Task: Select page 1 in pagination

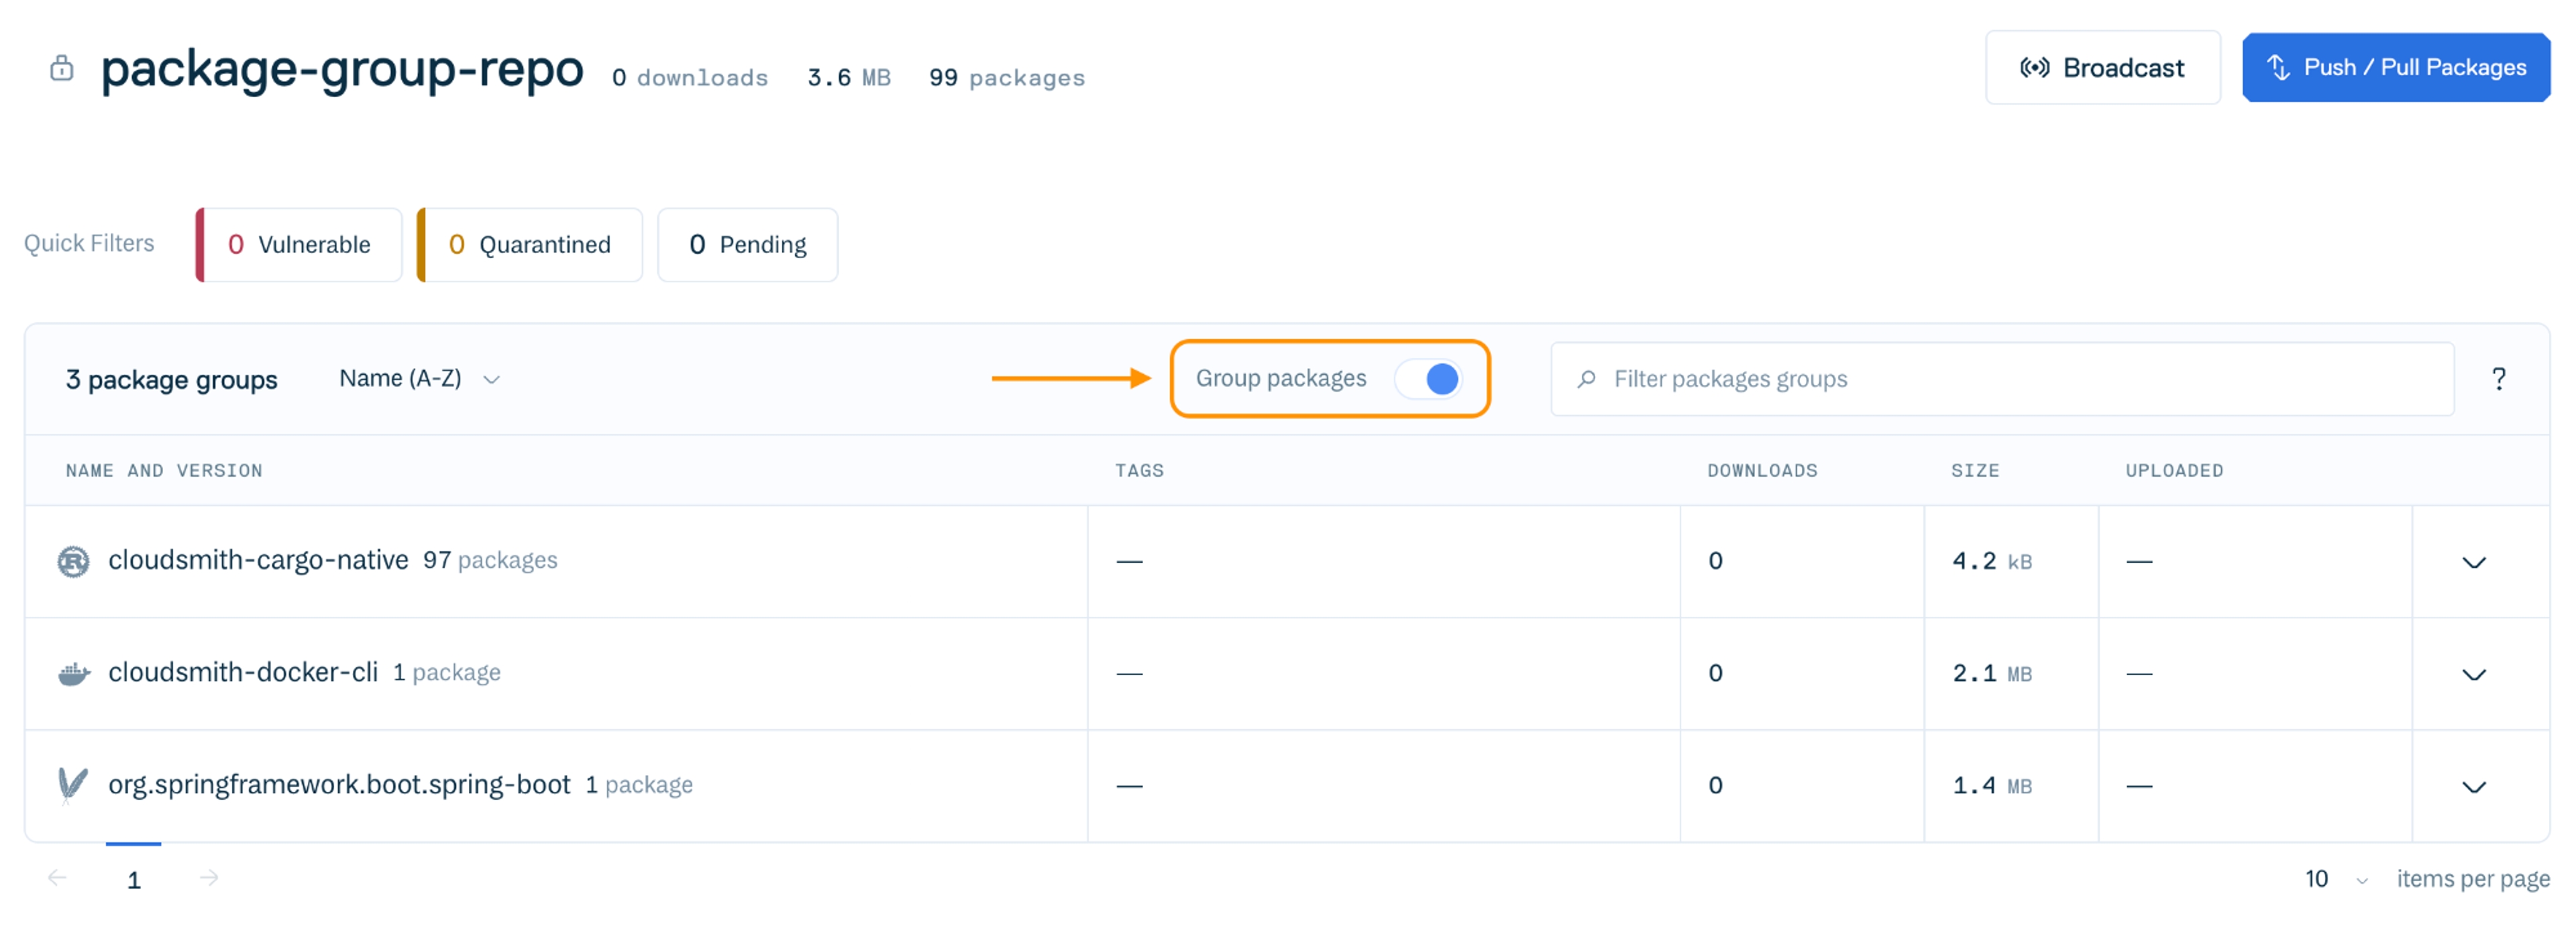Action: click(134, 879)
